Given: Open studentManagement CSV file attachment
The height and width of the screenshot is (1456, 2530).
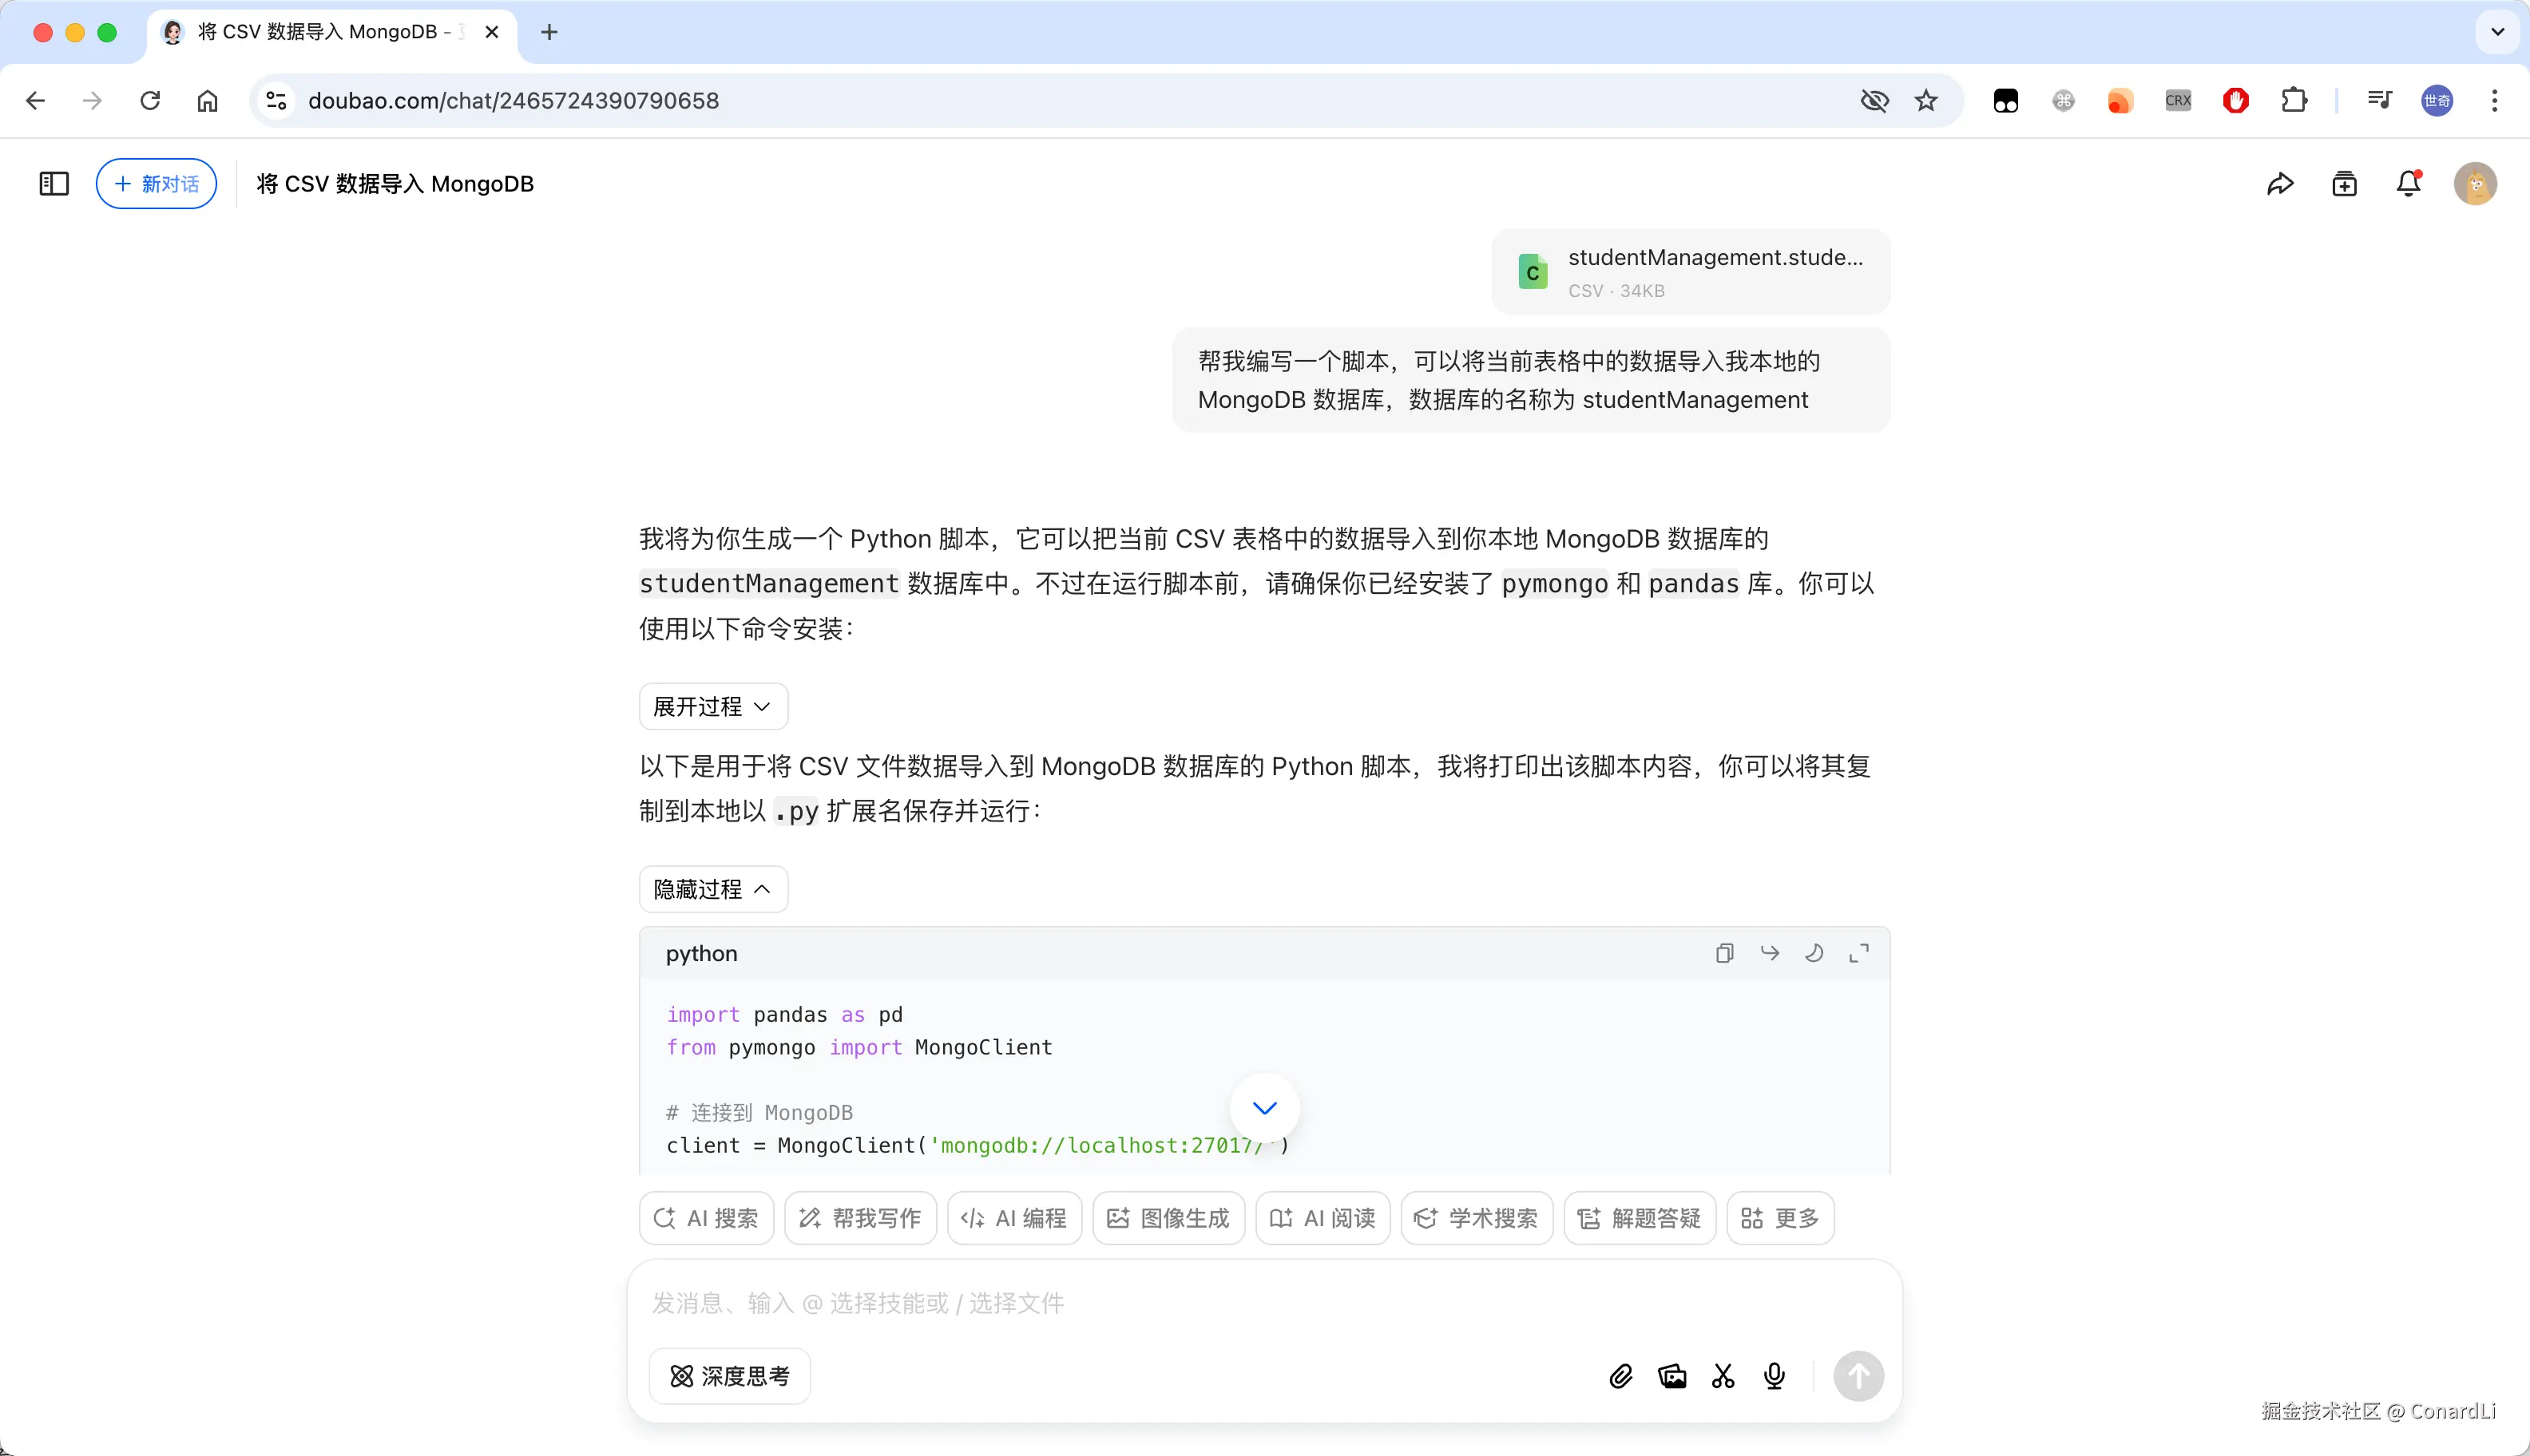Looking at the screenshot, I should coord(1690,272).
